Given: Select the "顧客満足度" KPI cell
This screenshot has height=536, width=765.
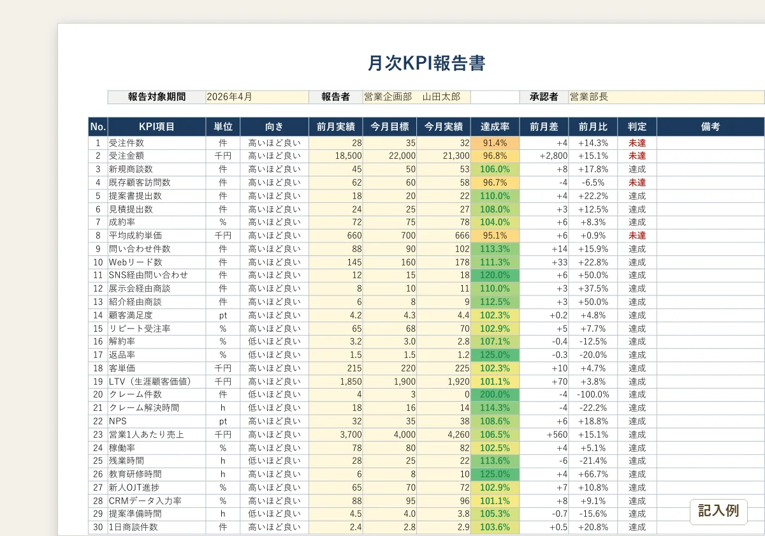Looking at the screenshot, I should [x=157, y=315].
